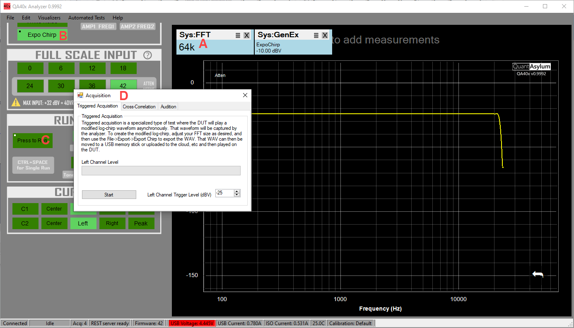This screenshot has height=328, width=574.
Task: Click the red USB Voltage: 4.445V status
Action: (x=191, y=323)
